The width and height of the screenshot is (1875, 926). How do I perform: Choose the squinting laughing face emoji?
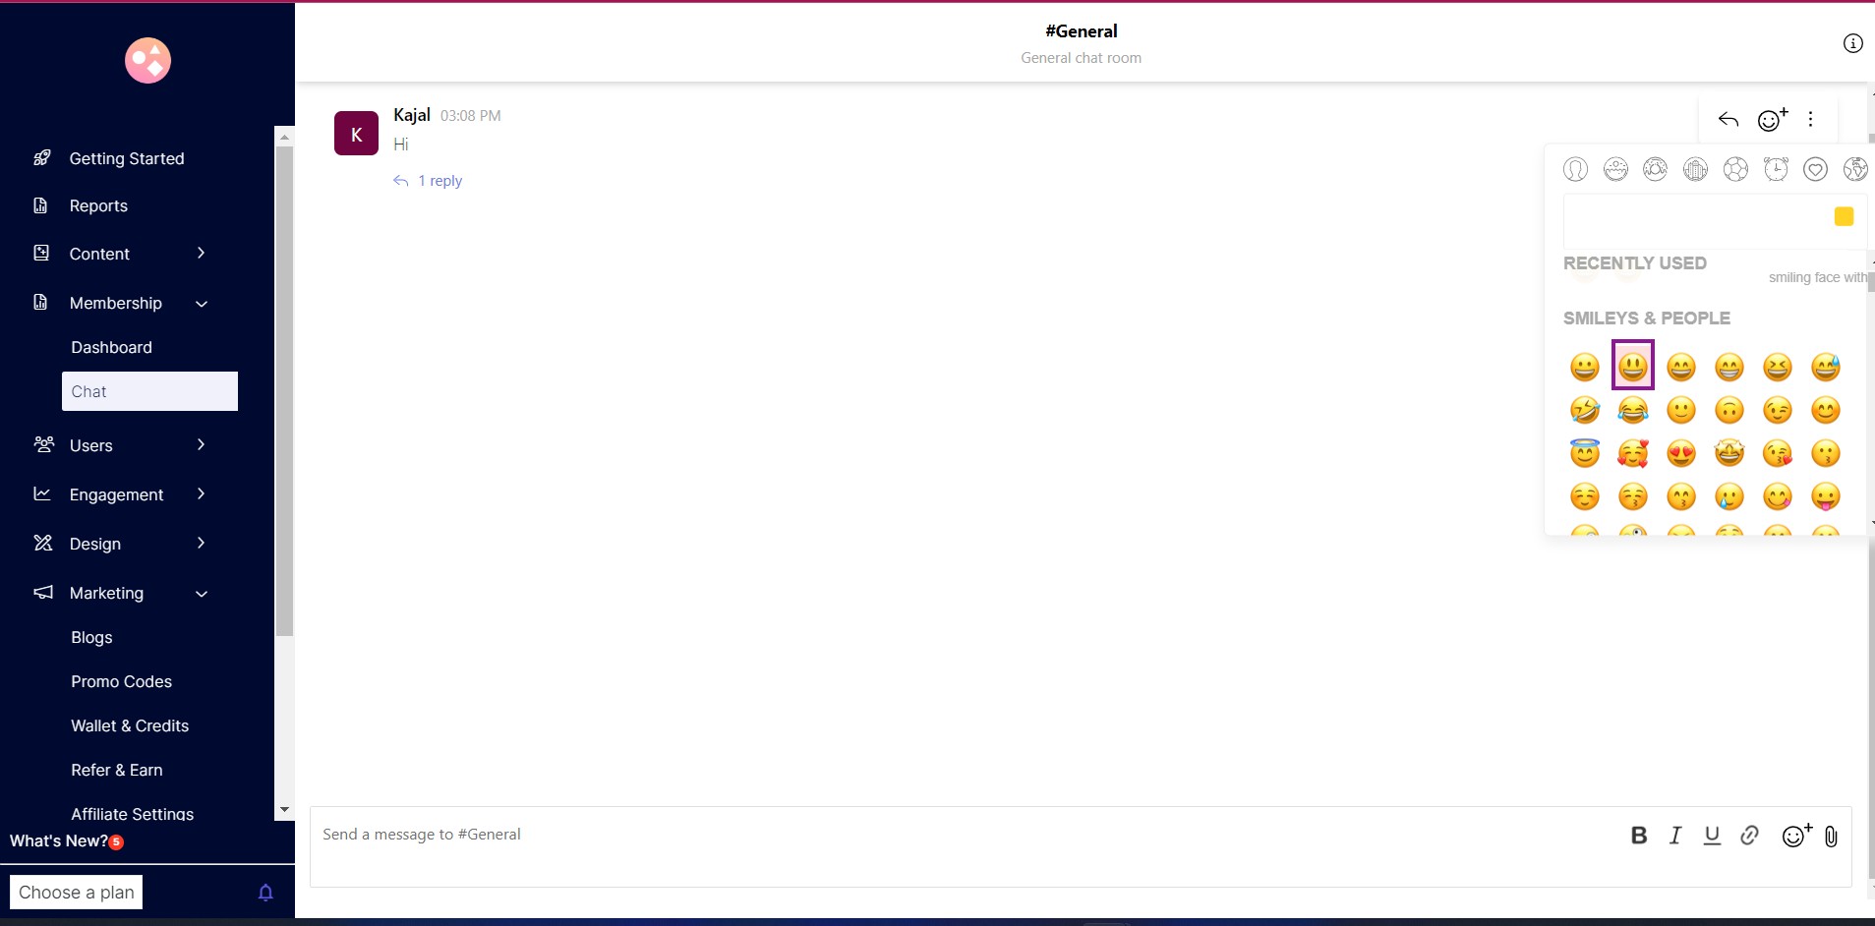(x=1777, y=367)
